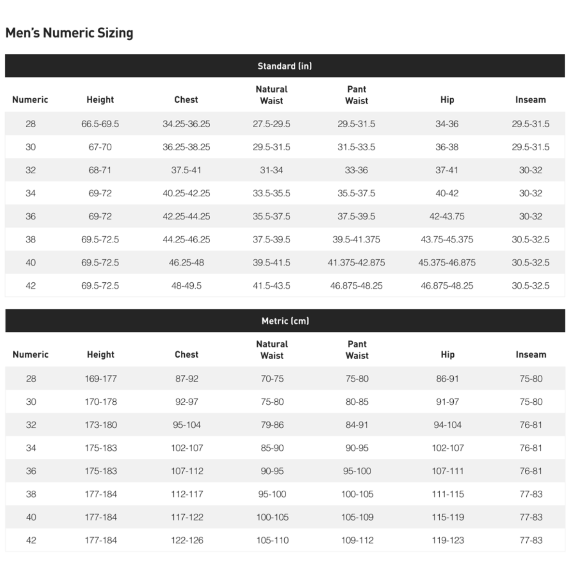Click the 41.375-42.875 pant waist value
This screenshot has width=570, height=570.
pyautogui.click(x=356, y=263)
